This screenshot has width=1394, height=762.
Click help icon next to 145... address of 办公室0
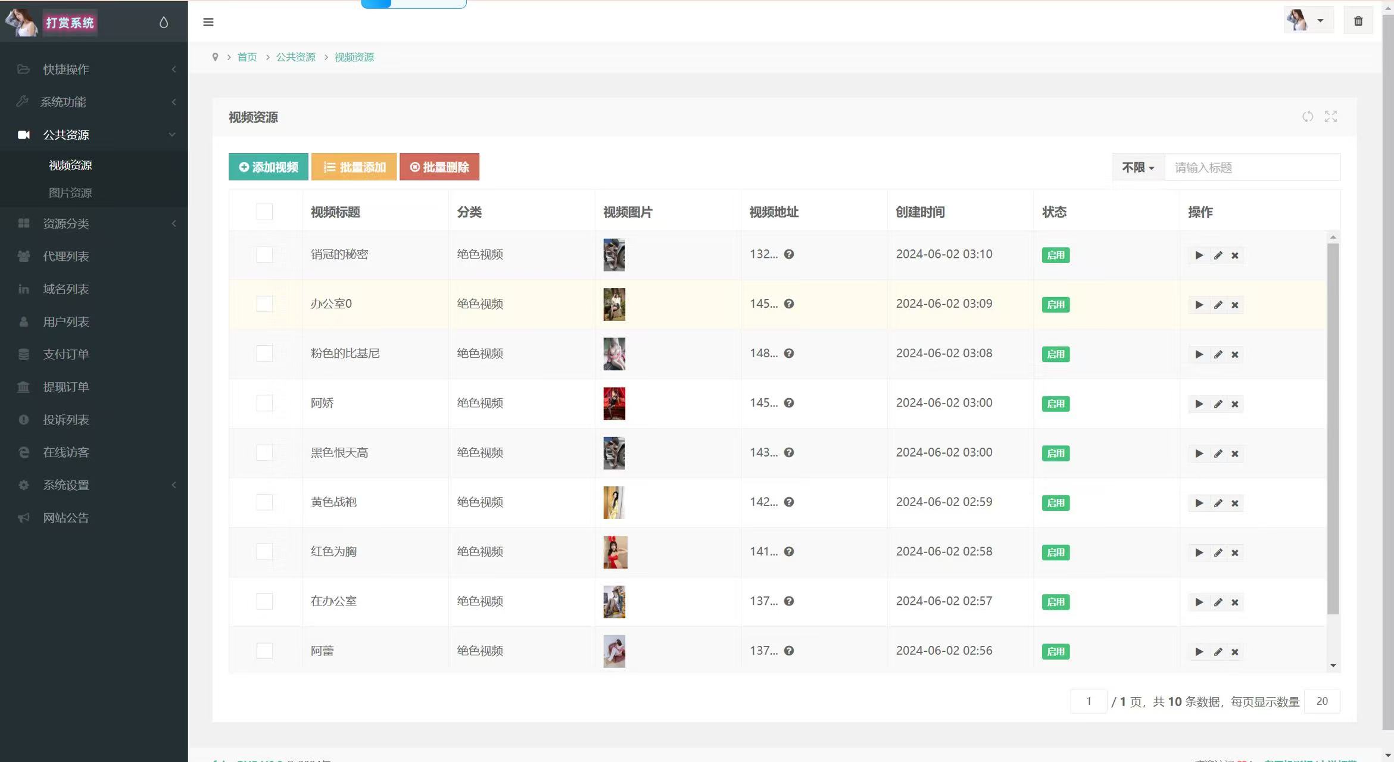(788, 304)
